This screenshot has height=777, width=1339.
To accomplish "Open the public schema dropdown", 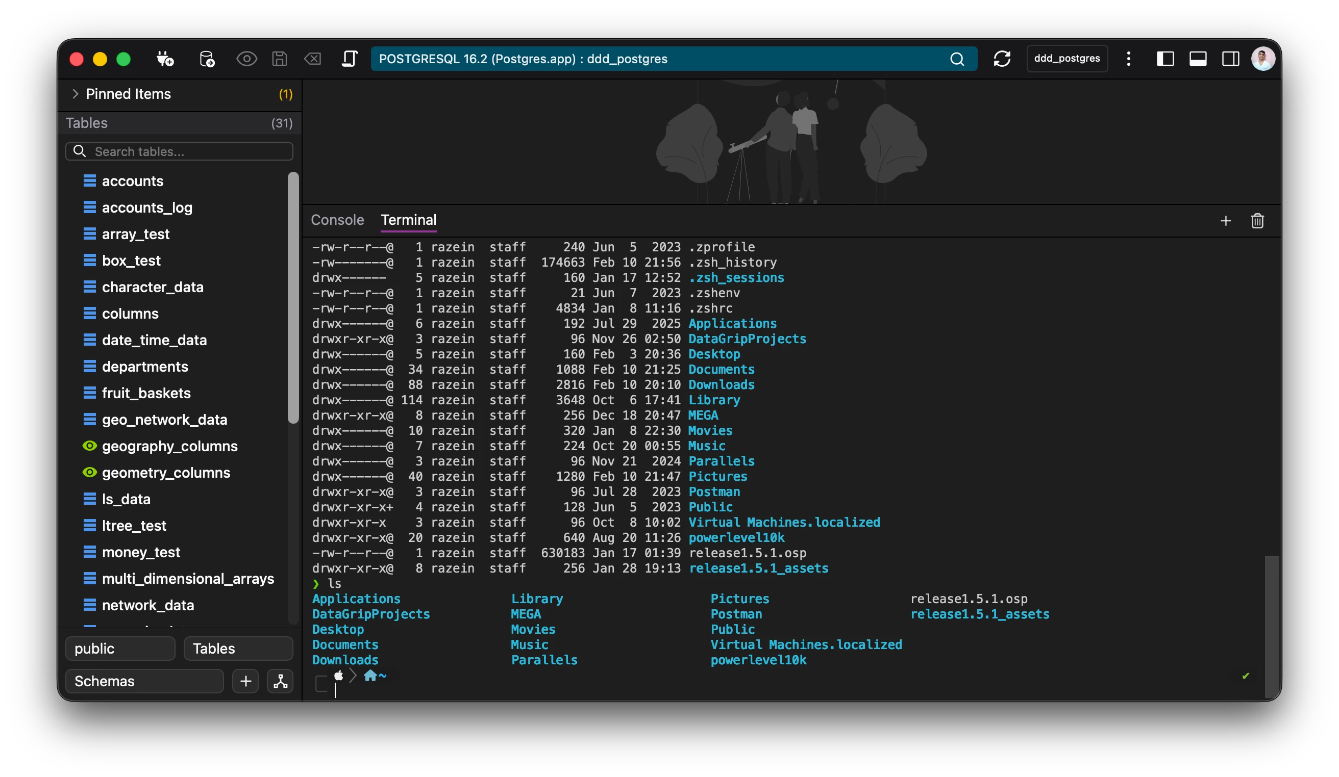I will (x=120, y=649).
